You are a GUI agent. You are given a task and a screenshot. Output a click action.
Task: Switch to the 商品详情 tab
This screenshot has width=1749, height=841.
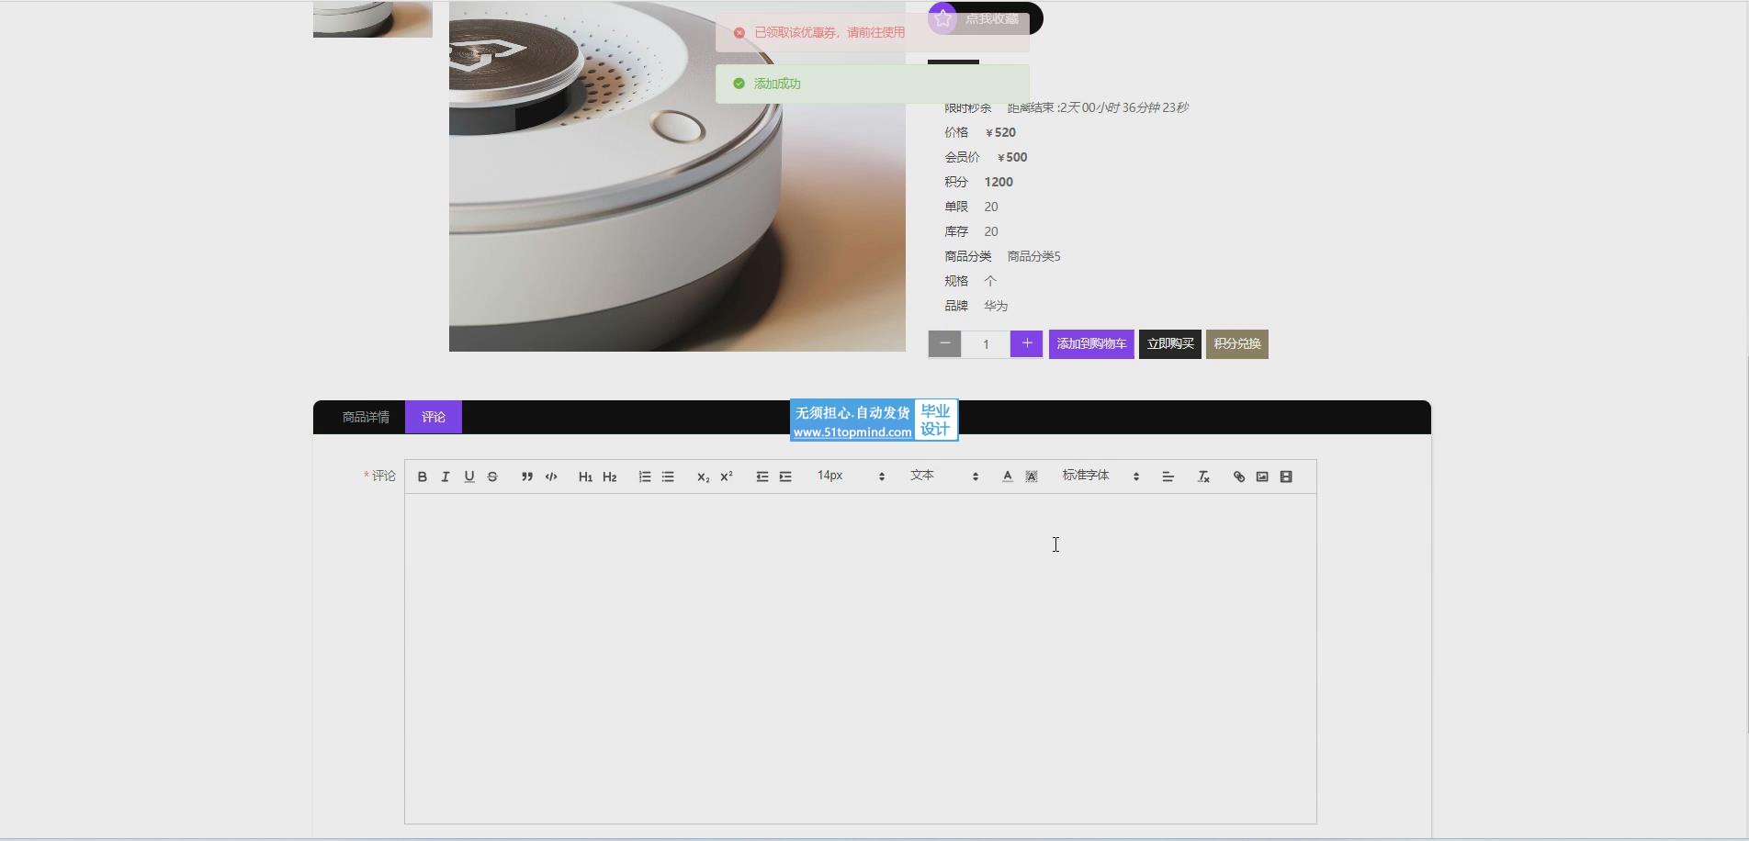[366, 417]
